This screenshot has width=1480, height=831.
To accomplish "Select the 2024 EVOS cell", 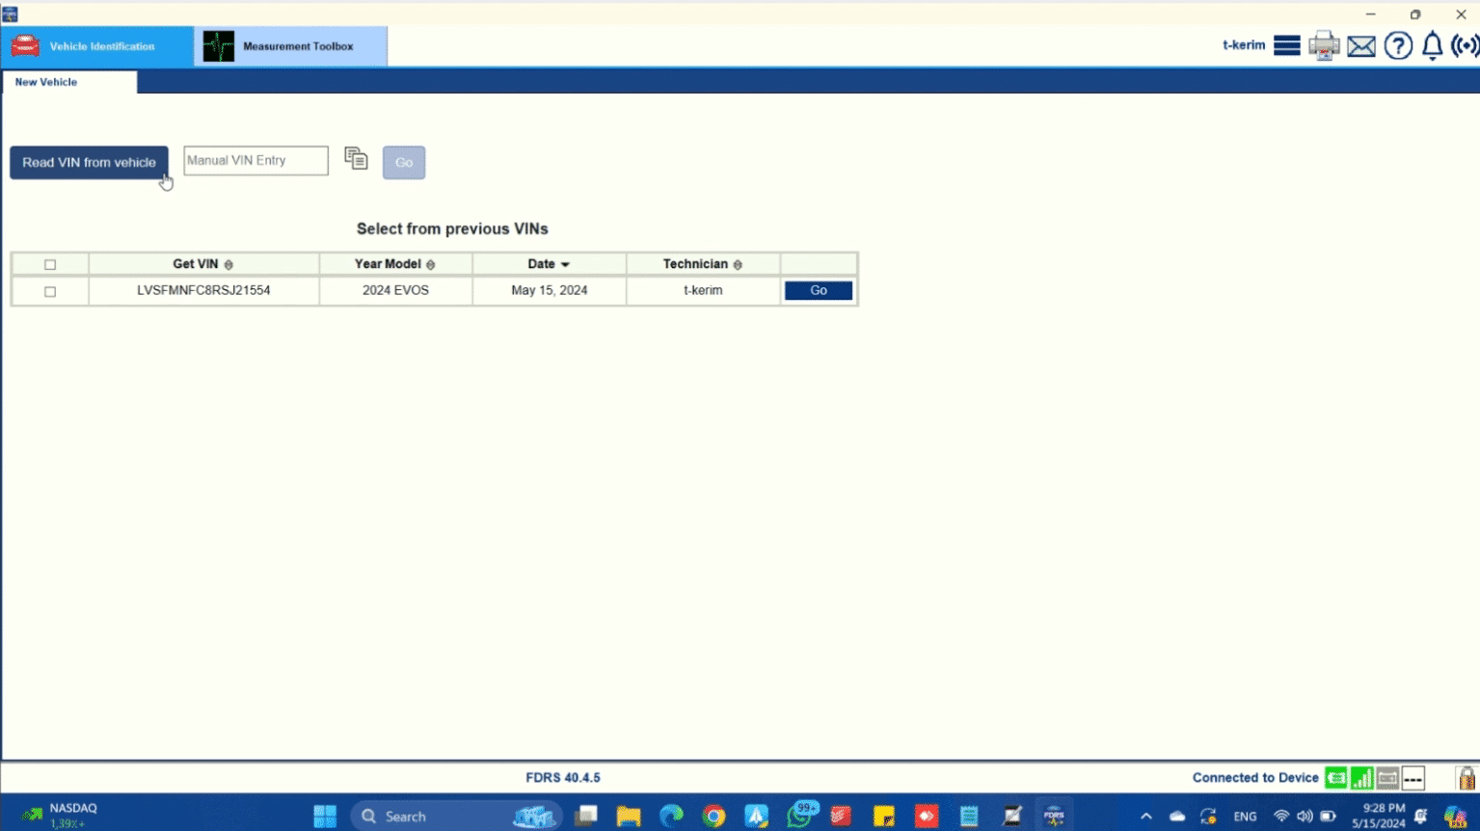I will click(395, 290).
